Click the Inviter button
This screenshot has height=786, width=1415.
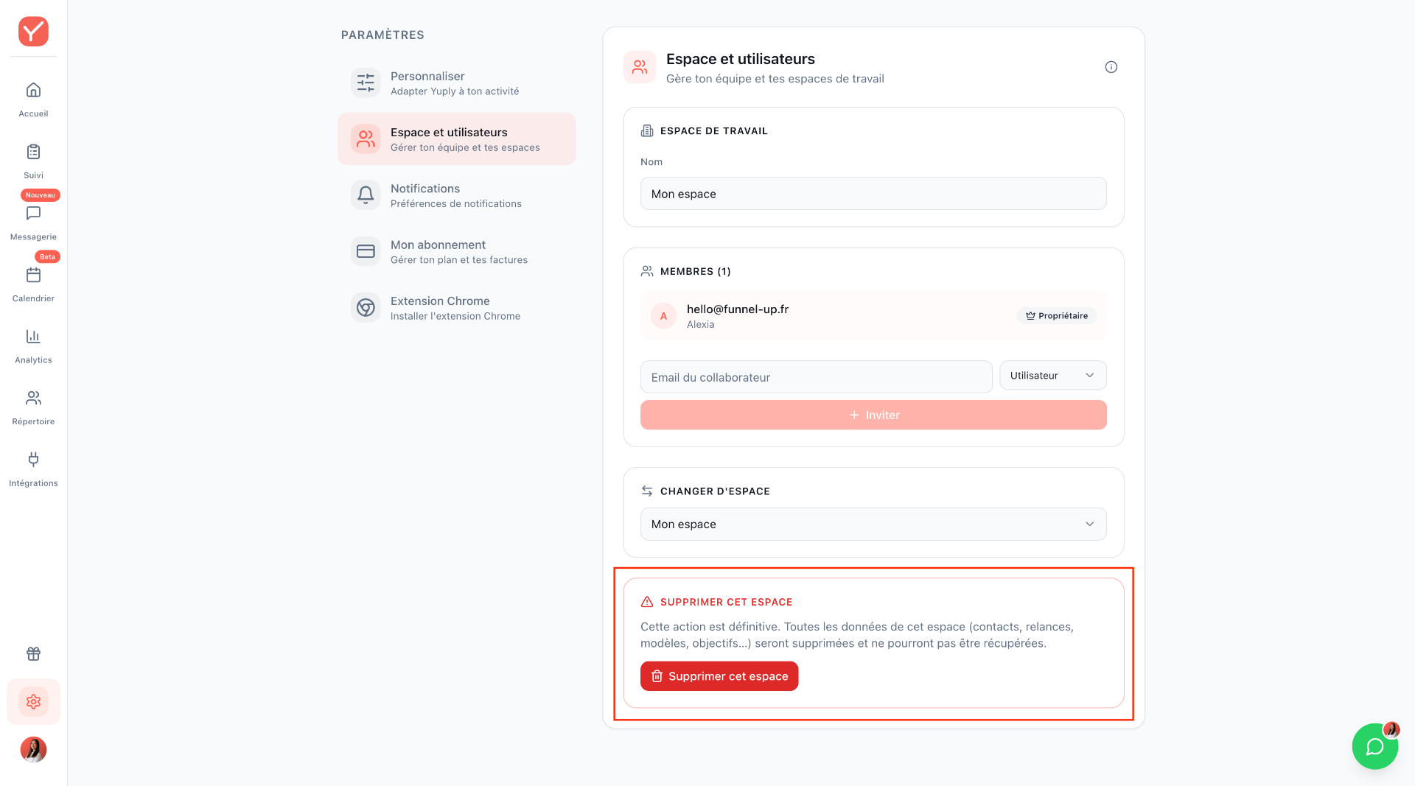click(x=873, y=415)
